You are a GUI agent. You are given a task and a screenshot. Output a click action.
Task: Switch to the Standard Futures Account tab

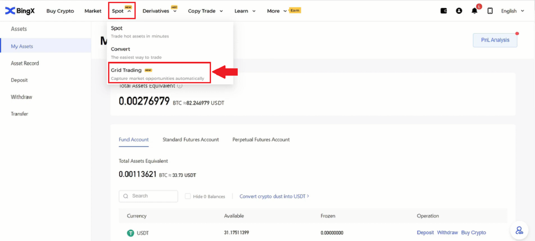tap(190, 139)
